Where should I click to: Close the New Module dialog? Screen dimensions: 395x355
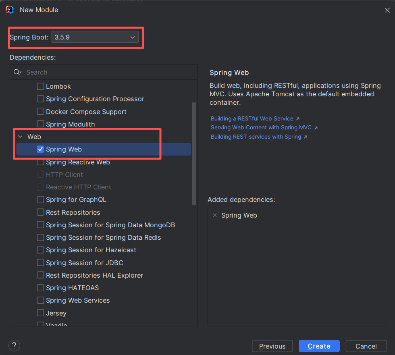pyautogui.click(x=387, y=10)
